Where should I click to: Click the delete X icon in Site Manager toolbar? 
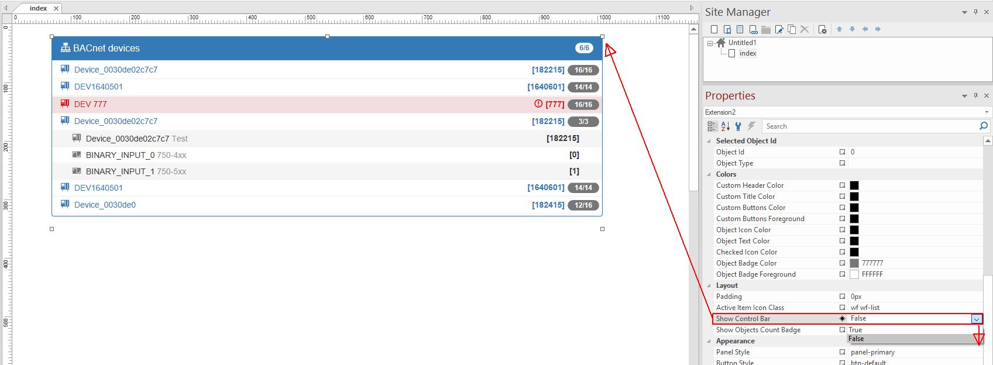click(805, 29)
